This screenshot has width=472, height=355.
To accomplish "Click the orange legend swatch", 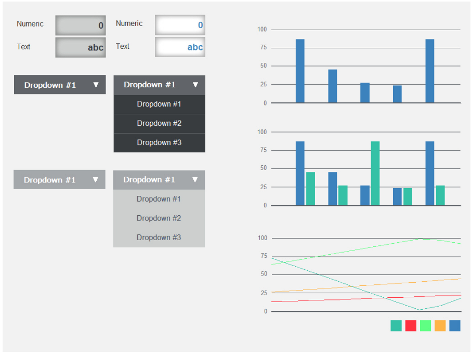I will pos(440,325).
